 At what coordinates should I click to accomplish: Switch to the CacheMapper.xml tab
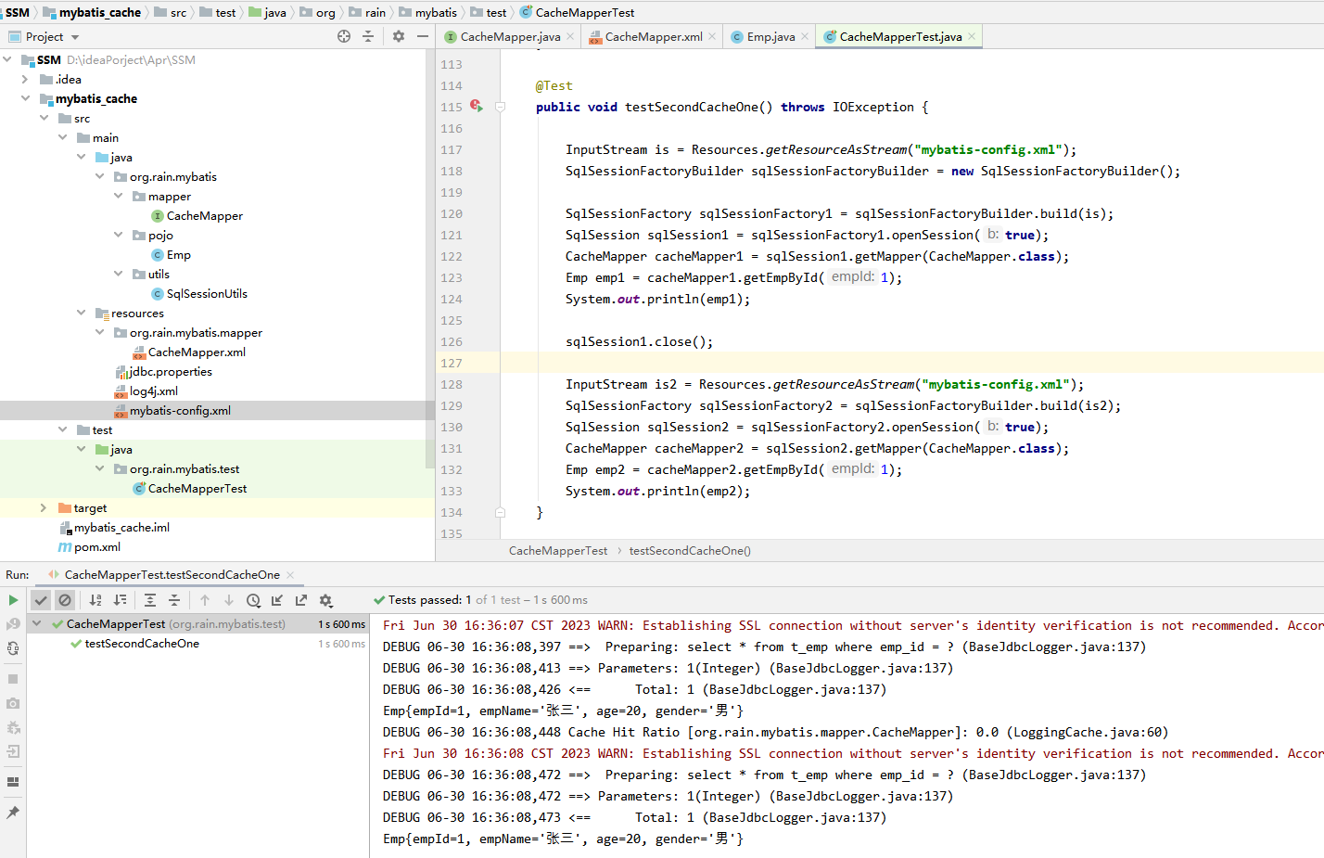click(x=654, y=37)
